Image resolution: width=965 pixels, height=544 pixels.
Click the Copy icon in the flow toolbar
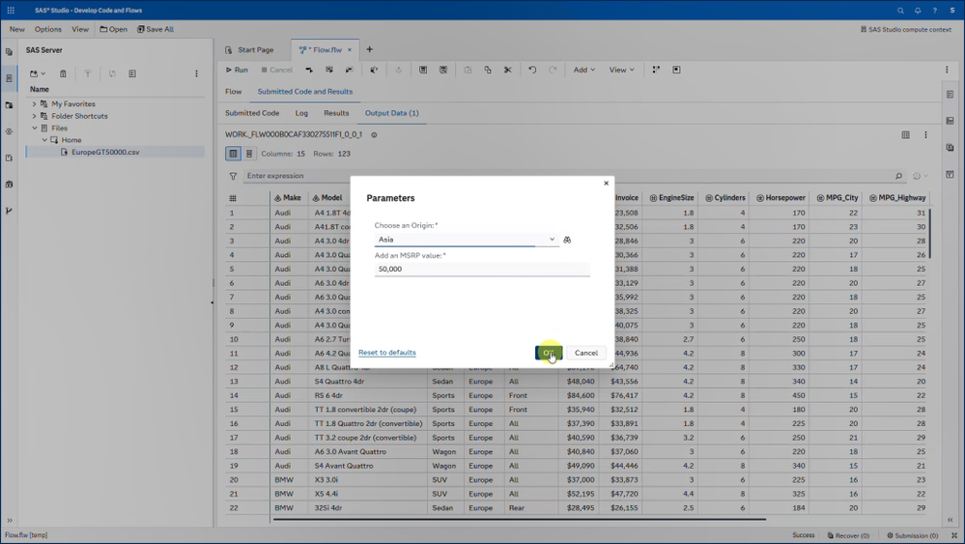coord(488,71)
